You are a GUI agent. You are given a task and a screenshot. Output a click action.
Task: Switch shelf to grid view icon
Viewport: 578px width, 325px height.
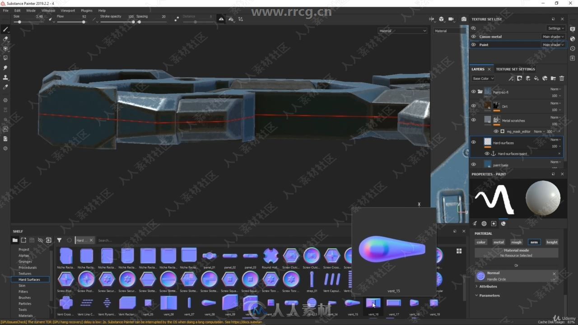pos(459,251)
